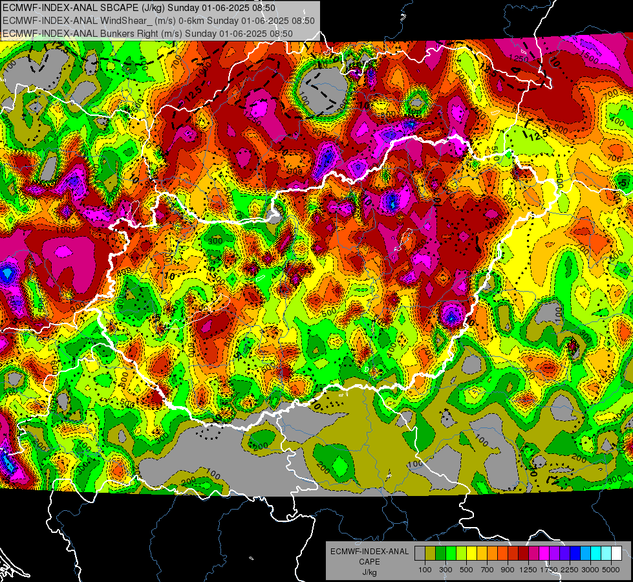Click the legend title 'ECMWF-INDEX-ANAL'
The width and height of the screenshot is (633, 582).
point(369,552)
